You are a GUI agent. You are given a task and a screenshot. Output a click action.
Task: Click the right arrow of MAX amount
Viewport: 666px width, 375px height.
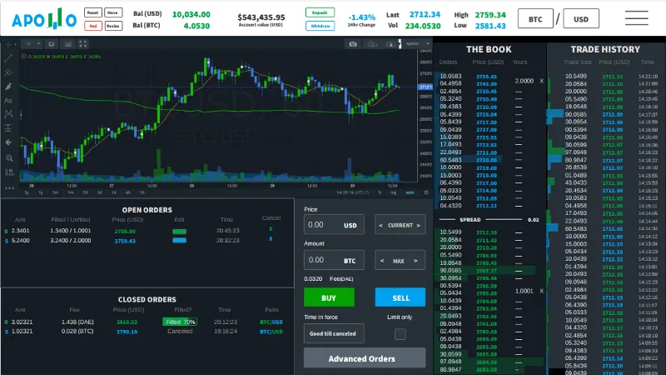415,261
